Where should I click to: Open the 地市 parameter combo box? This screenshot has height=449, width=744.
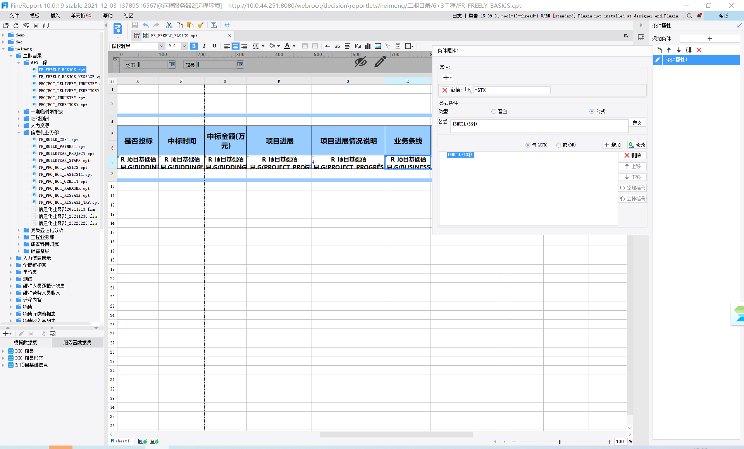172,65
